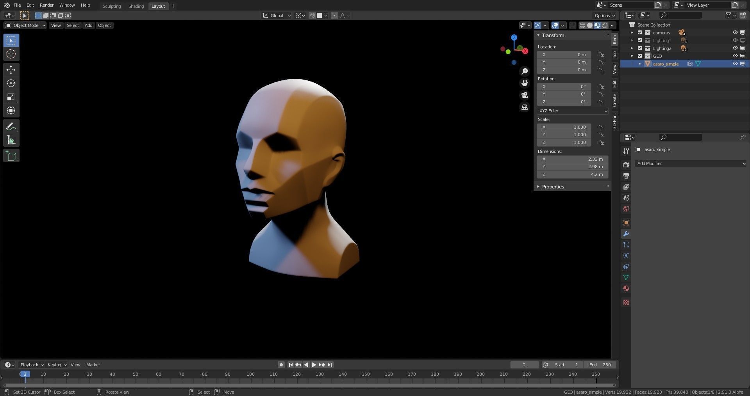Activate the Rotate tool
The image size is (750, 396).
11,83
